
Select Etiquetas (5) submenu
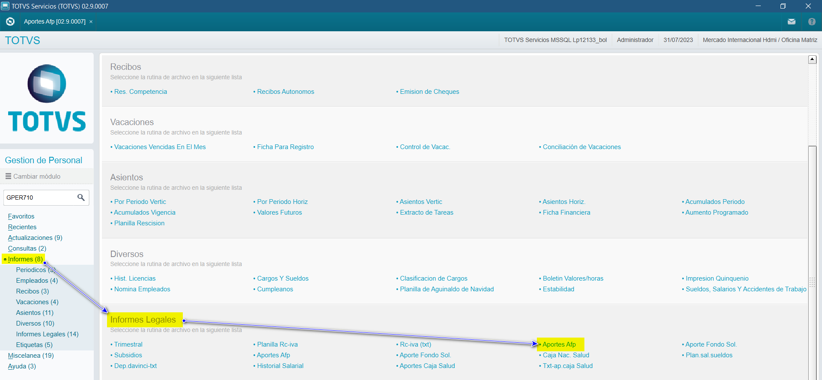tap(34, 345)
